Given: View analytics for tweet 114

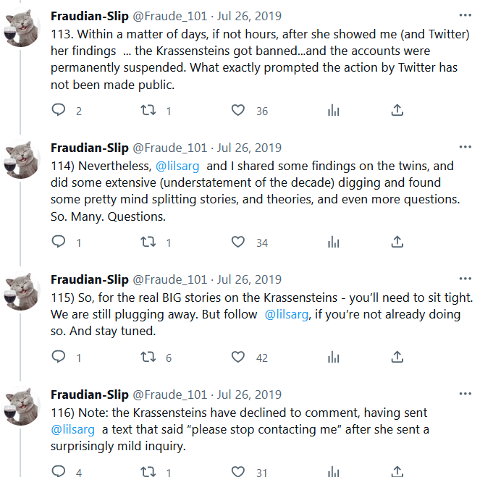Looking at the screenshot, I should (x=334, y=242).
